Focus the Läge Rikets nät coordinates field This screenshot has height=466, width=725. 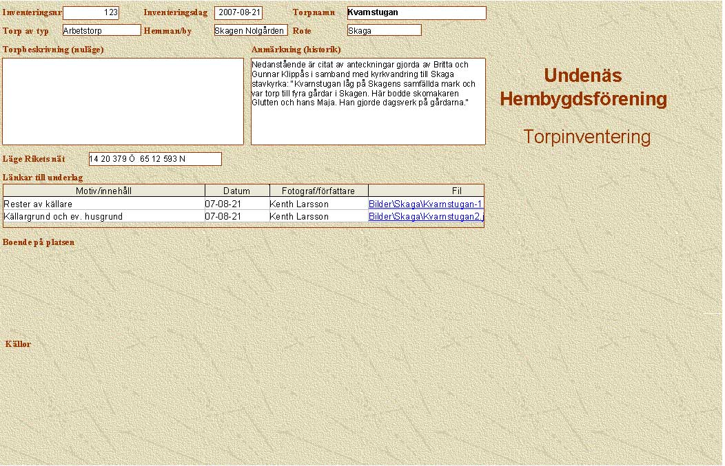(x=155, y=159)
